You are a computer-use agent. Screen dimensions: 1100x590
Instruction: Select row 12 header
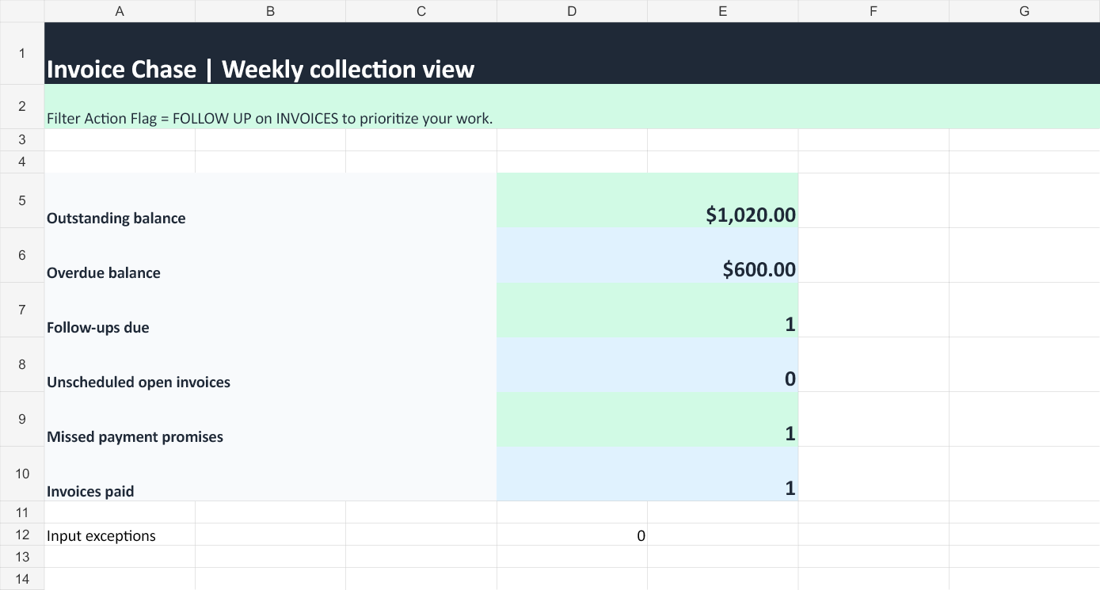tap(22, 535)
